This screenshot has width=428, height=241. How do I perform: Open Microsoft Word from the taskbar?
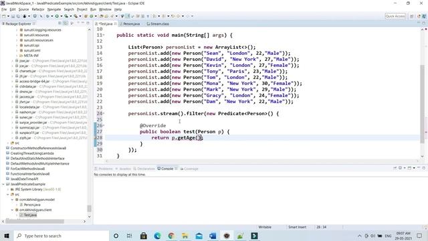[213, 236]
